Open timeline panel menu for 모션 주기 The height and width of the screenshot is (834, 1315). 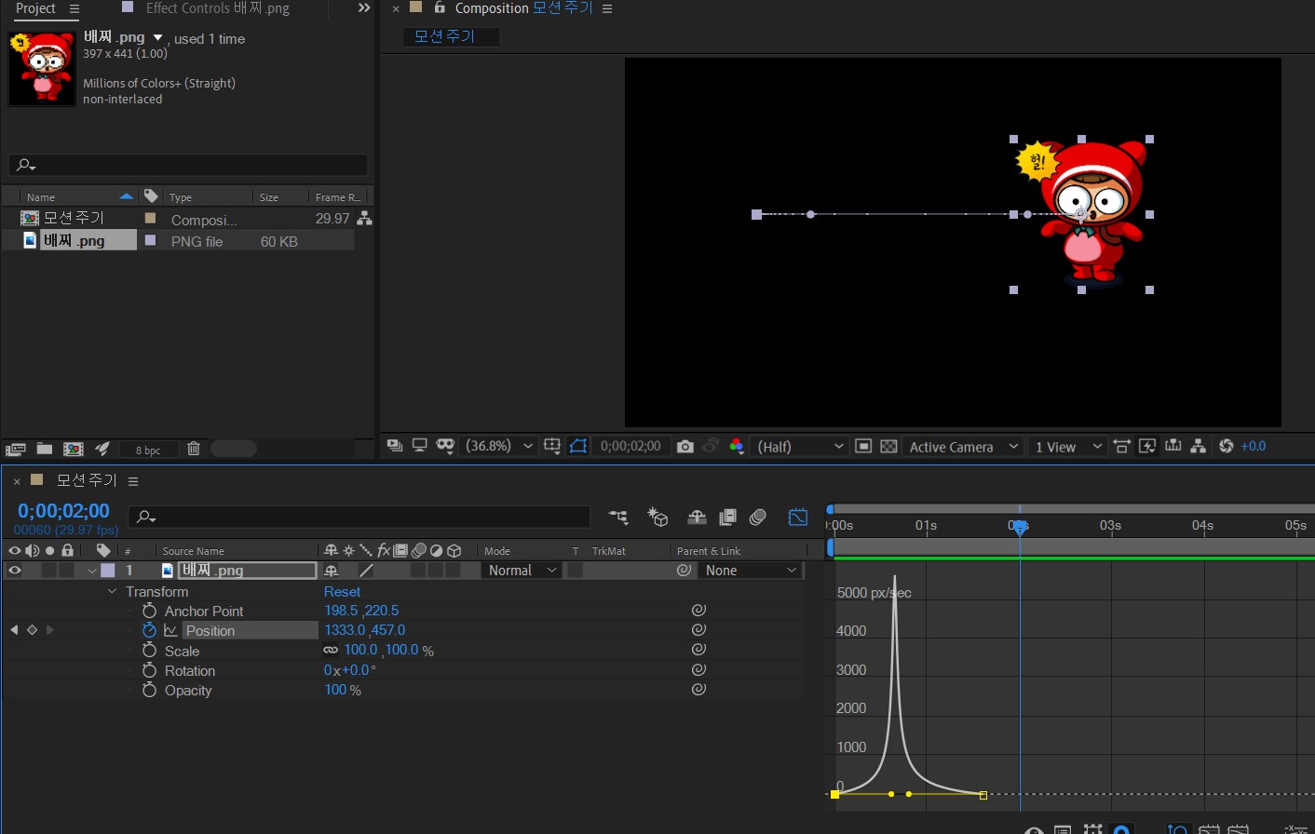pyautogui.click(x=133, y=481)
